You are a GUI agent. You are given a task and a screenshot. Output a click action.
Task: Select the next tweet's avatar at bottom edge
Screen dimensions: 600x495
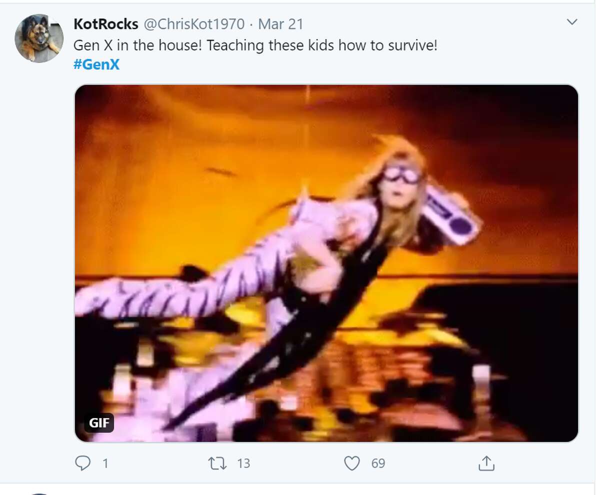[39, 492]
